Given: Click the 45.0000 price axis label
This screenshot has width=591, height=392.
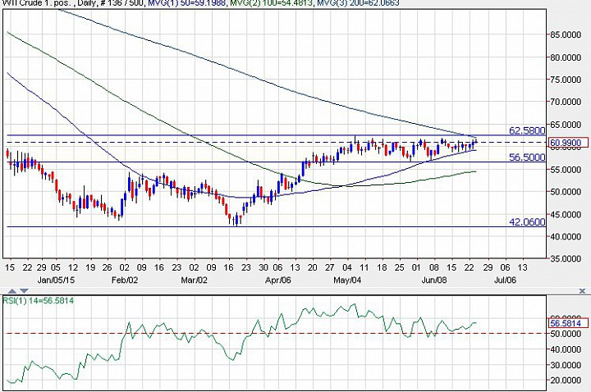Looking at the screenshot, I should pos(566,214).
